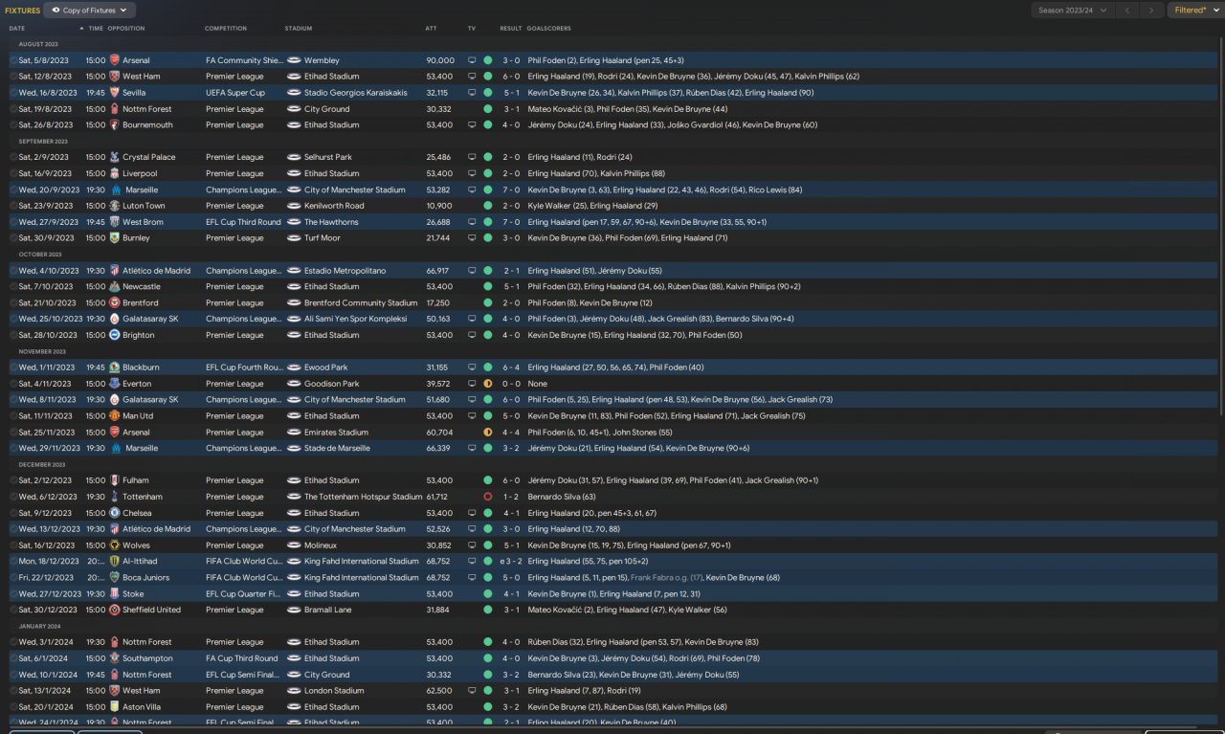Click the Brighton club badge
The width and height of the screenshot is (1225, 734).
(x=115, y=336)
